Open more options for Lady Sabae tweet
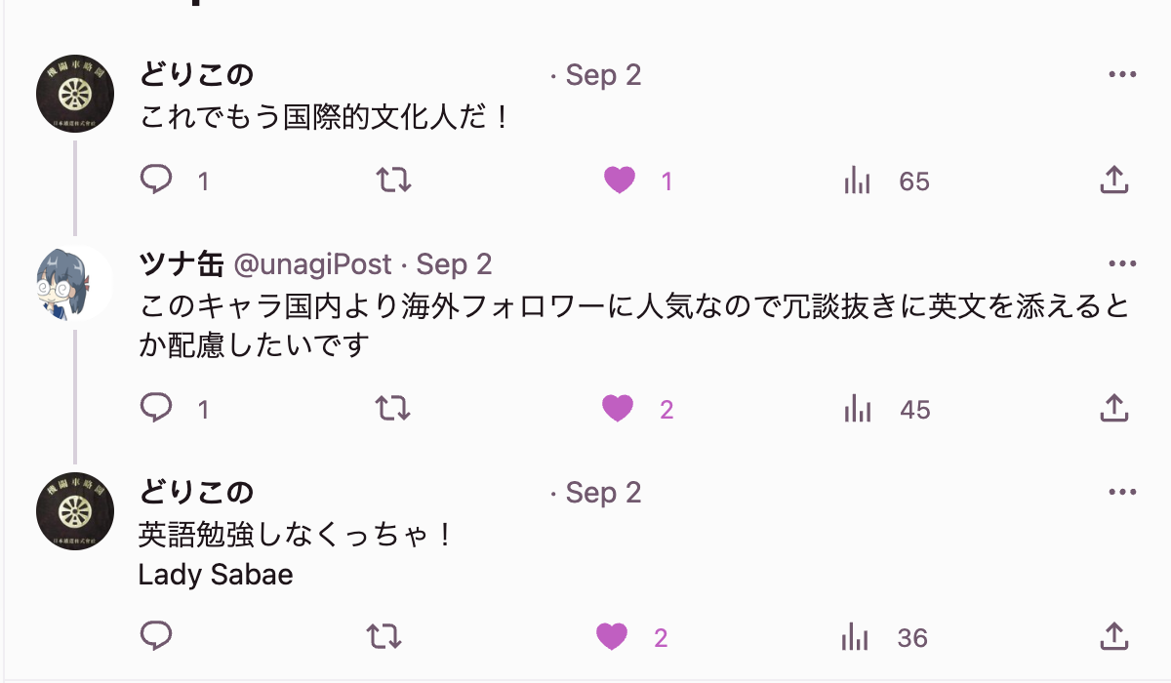The height and width of the screenshot is (683, 1171). (1123, 493)
